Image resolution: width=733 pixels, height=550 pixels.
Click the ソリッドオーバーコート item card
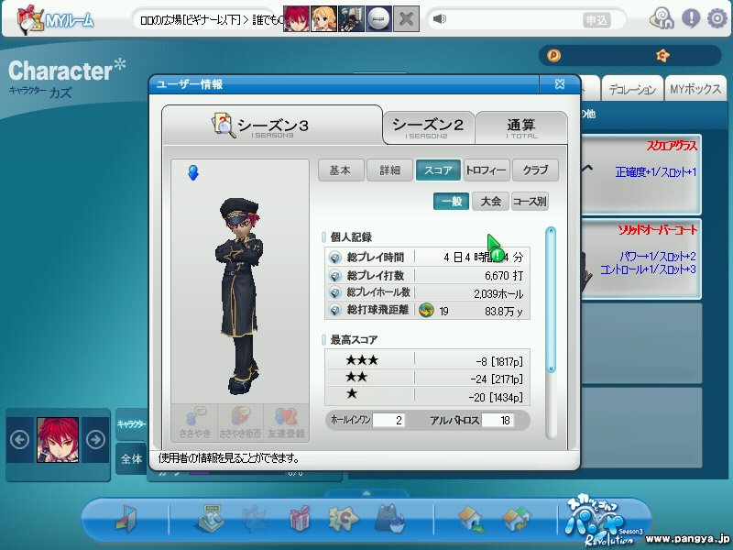tap(640, 258)
